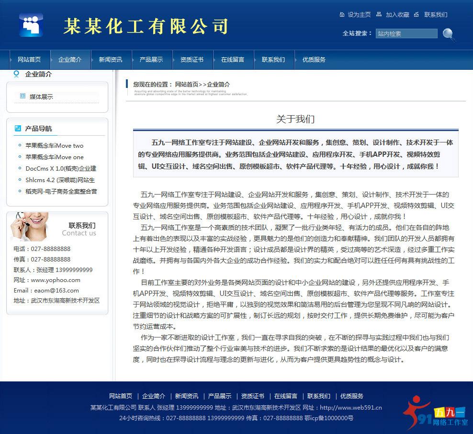Switch to the 新闻资讯 navigation tab
The width and height of the screenshot is (473, 434).
click(111, 59)
